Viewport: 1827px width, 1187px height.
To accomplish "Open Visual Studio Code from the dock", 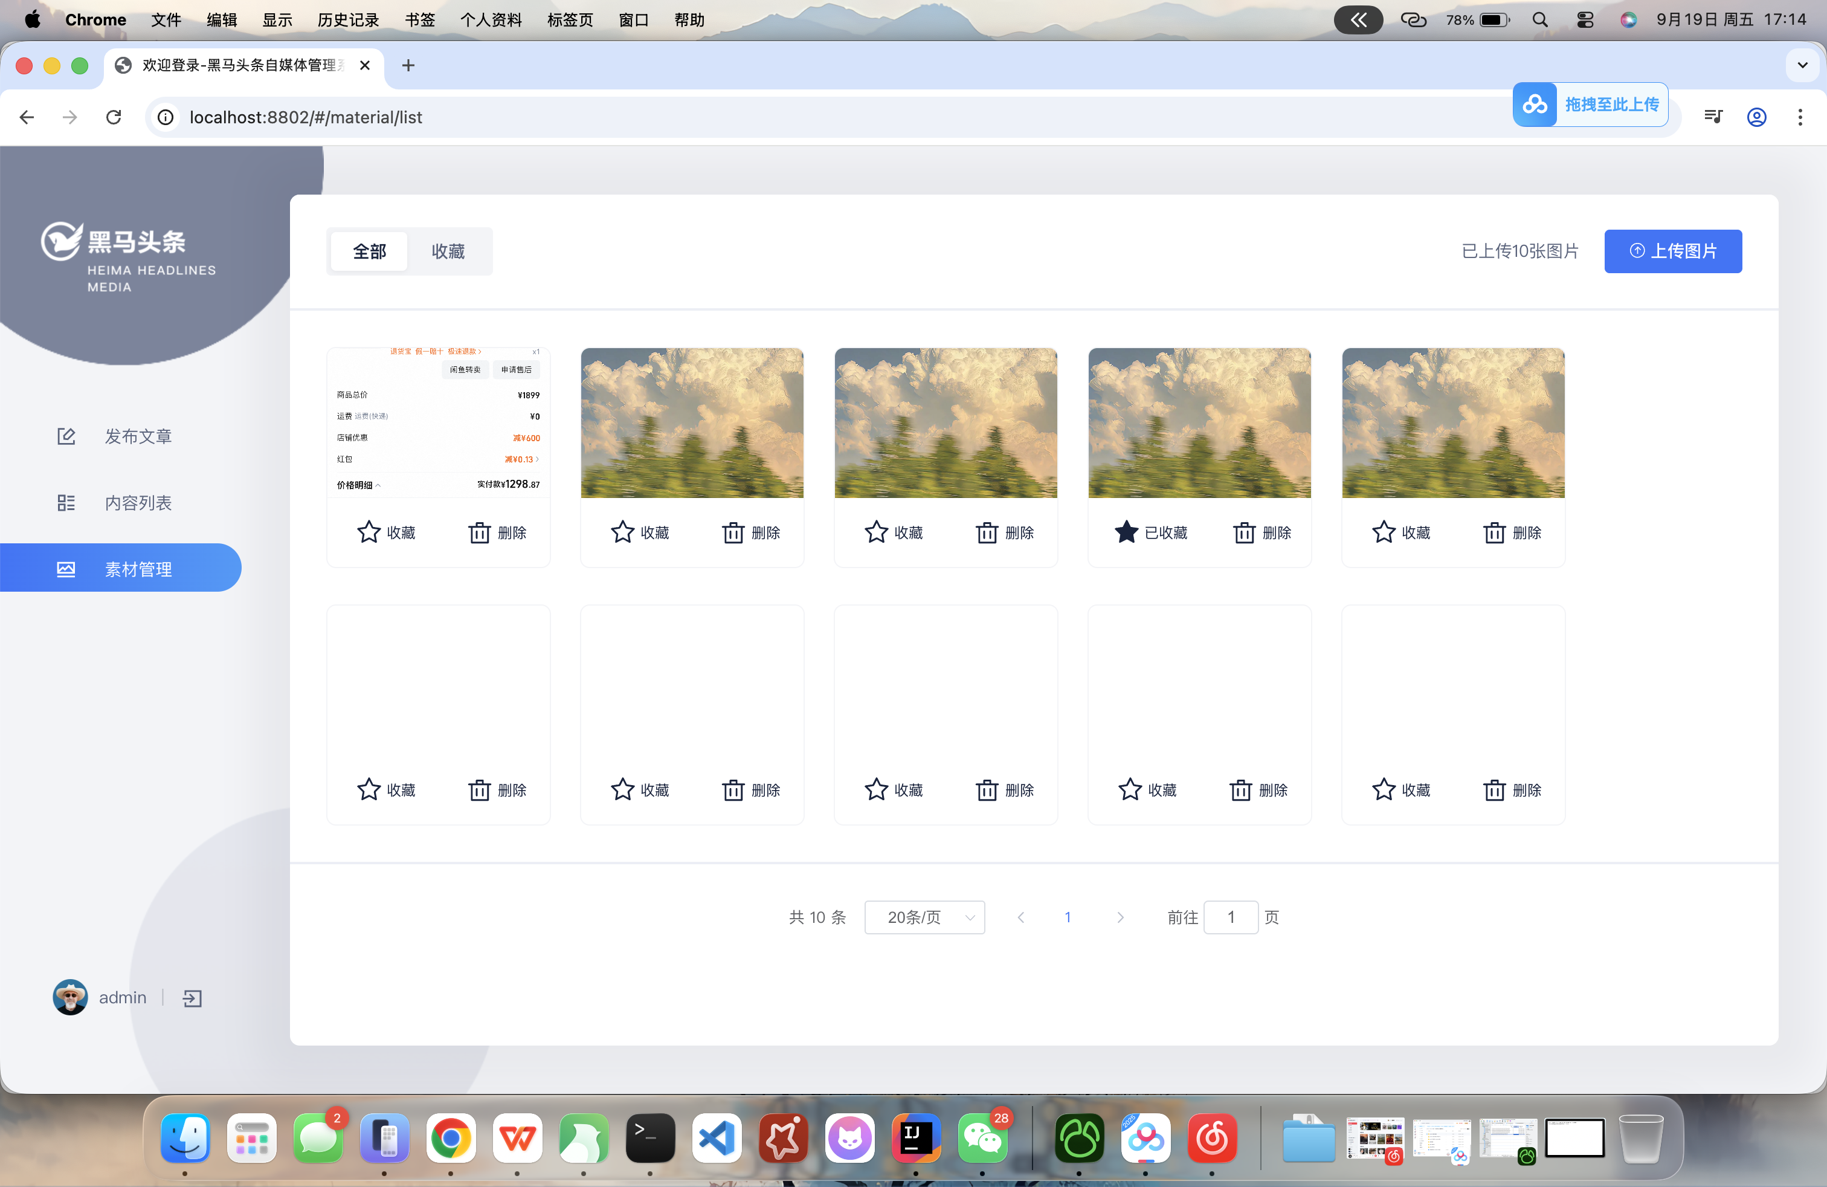I will coord(716,1138).
